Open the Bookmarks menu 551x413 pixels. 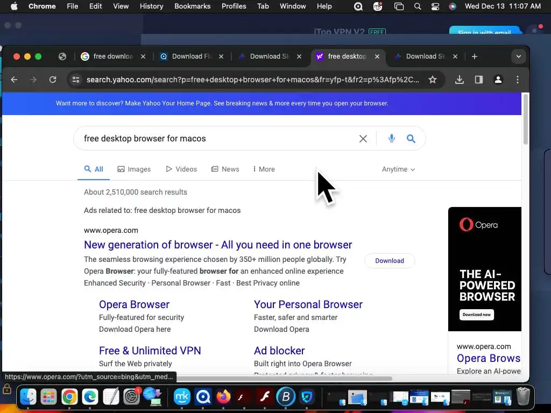pyautogui.click(x=193, y=6)
